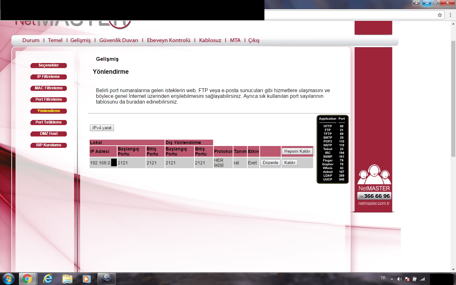Click the Evet enabled cell
Viewport: 456px width, 285px height.
(x=253, y=163)
